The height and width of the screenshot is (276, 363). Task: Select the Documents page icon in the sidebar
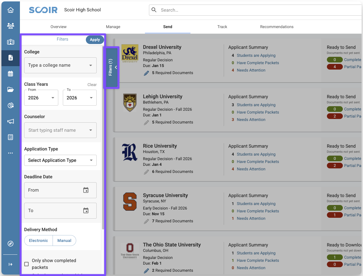[x=11, y=58]
